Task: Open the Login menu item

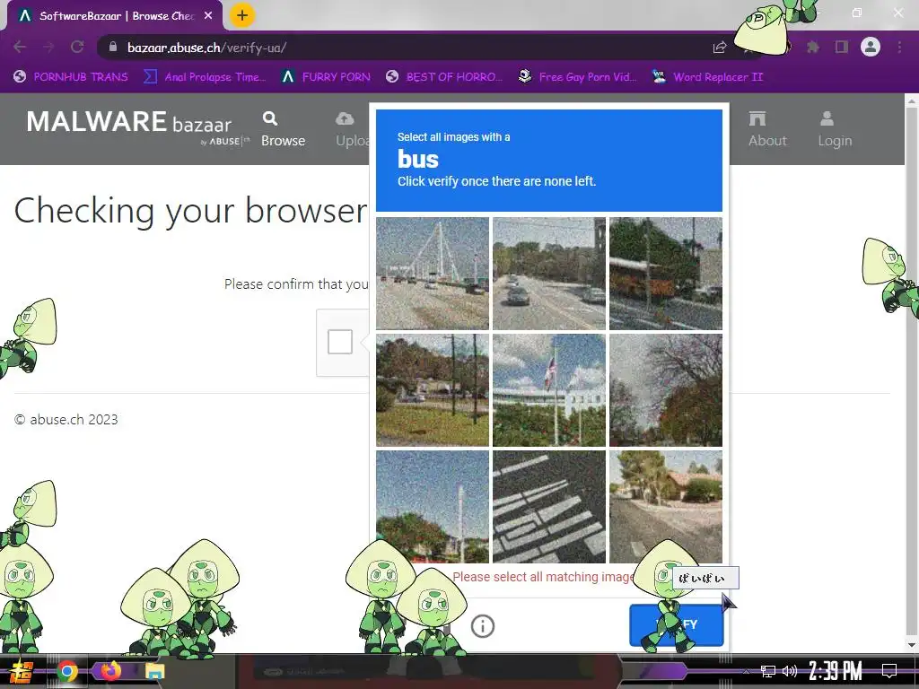Action: (x=835, y=129)
